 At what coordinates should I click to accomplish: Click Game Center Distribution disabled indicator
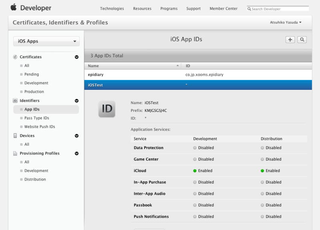click(262, 159)
